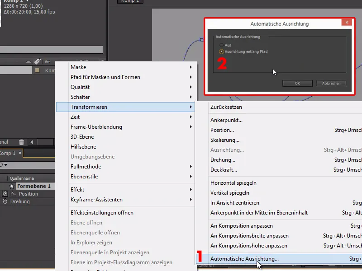Image resolution: width=362 pixels, height=271 pixels.
Task: Select the Aus radio button
Action: (221, 45)
